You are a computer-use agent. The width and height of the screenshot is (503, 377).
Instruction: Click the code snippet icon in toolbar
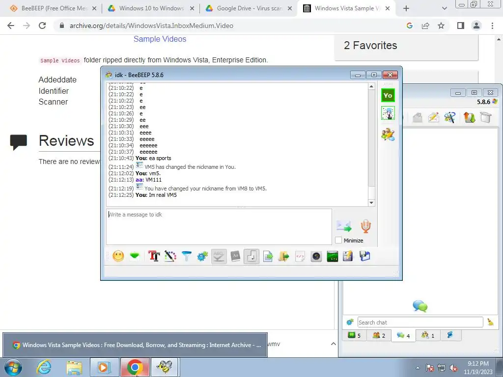300,256
